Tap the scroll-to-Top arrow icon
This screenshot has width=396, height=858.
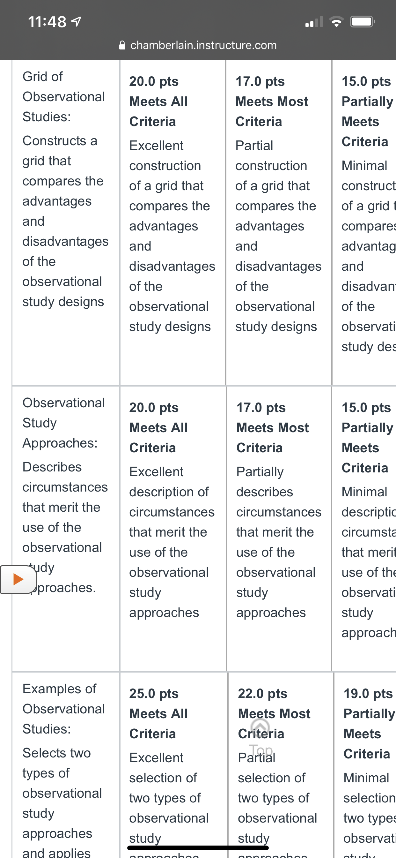260,726
